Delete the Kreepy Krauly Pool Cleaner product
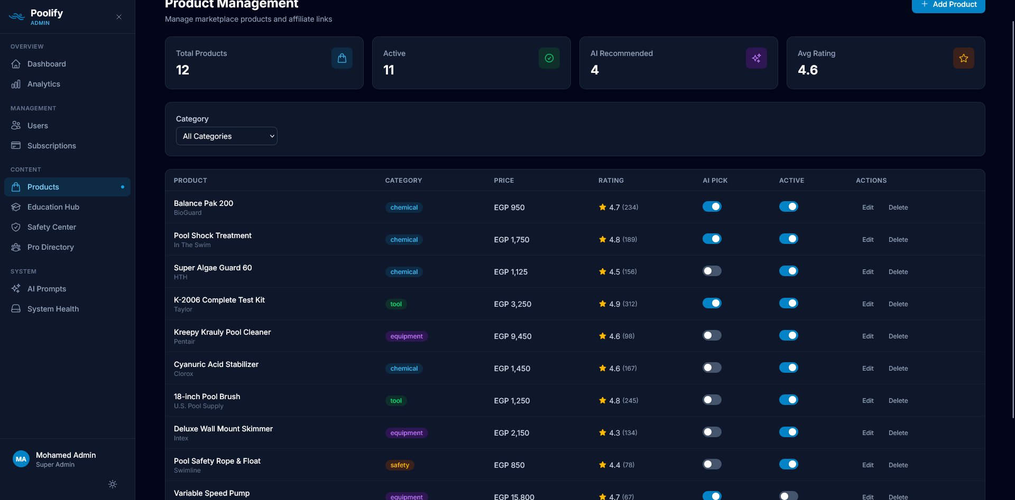Screen dimensions: 1015x500 pyautogui.click(x=898, y=336)
